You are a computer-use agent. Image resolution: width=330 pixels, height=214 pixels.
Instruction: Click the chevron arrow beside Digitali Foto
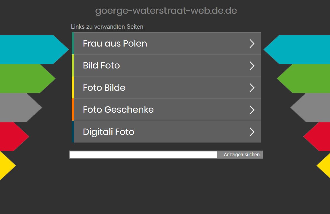click(x=252, y=132)
